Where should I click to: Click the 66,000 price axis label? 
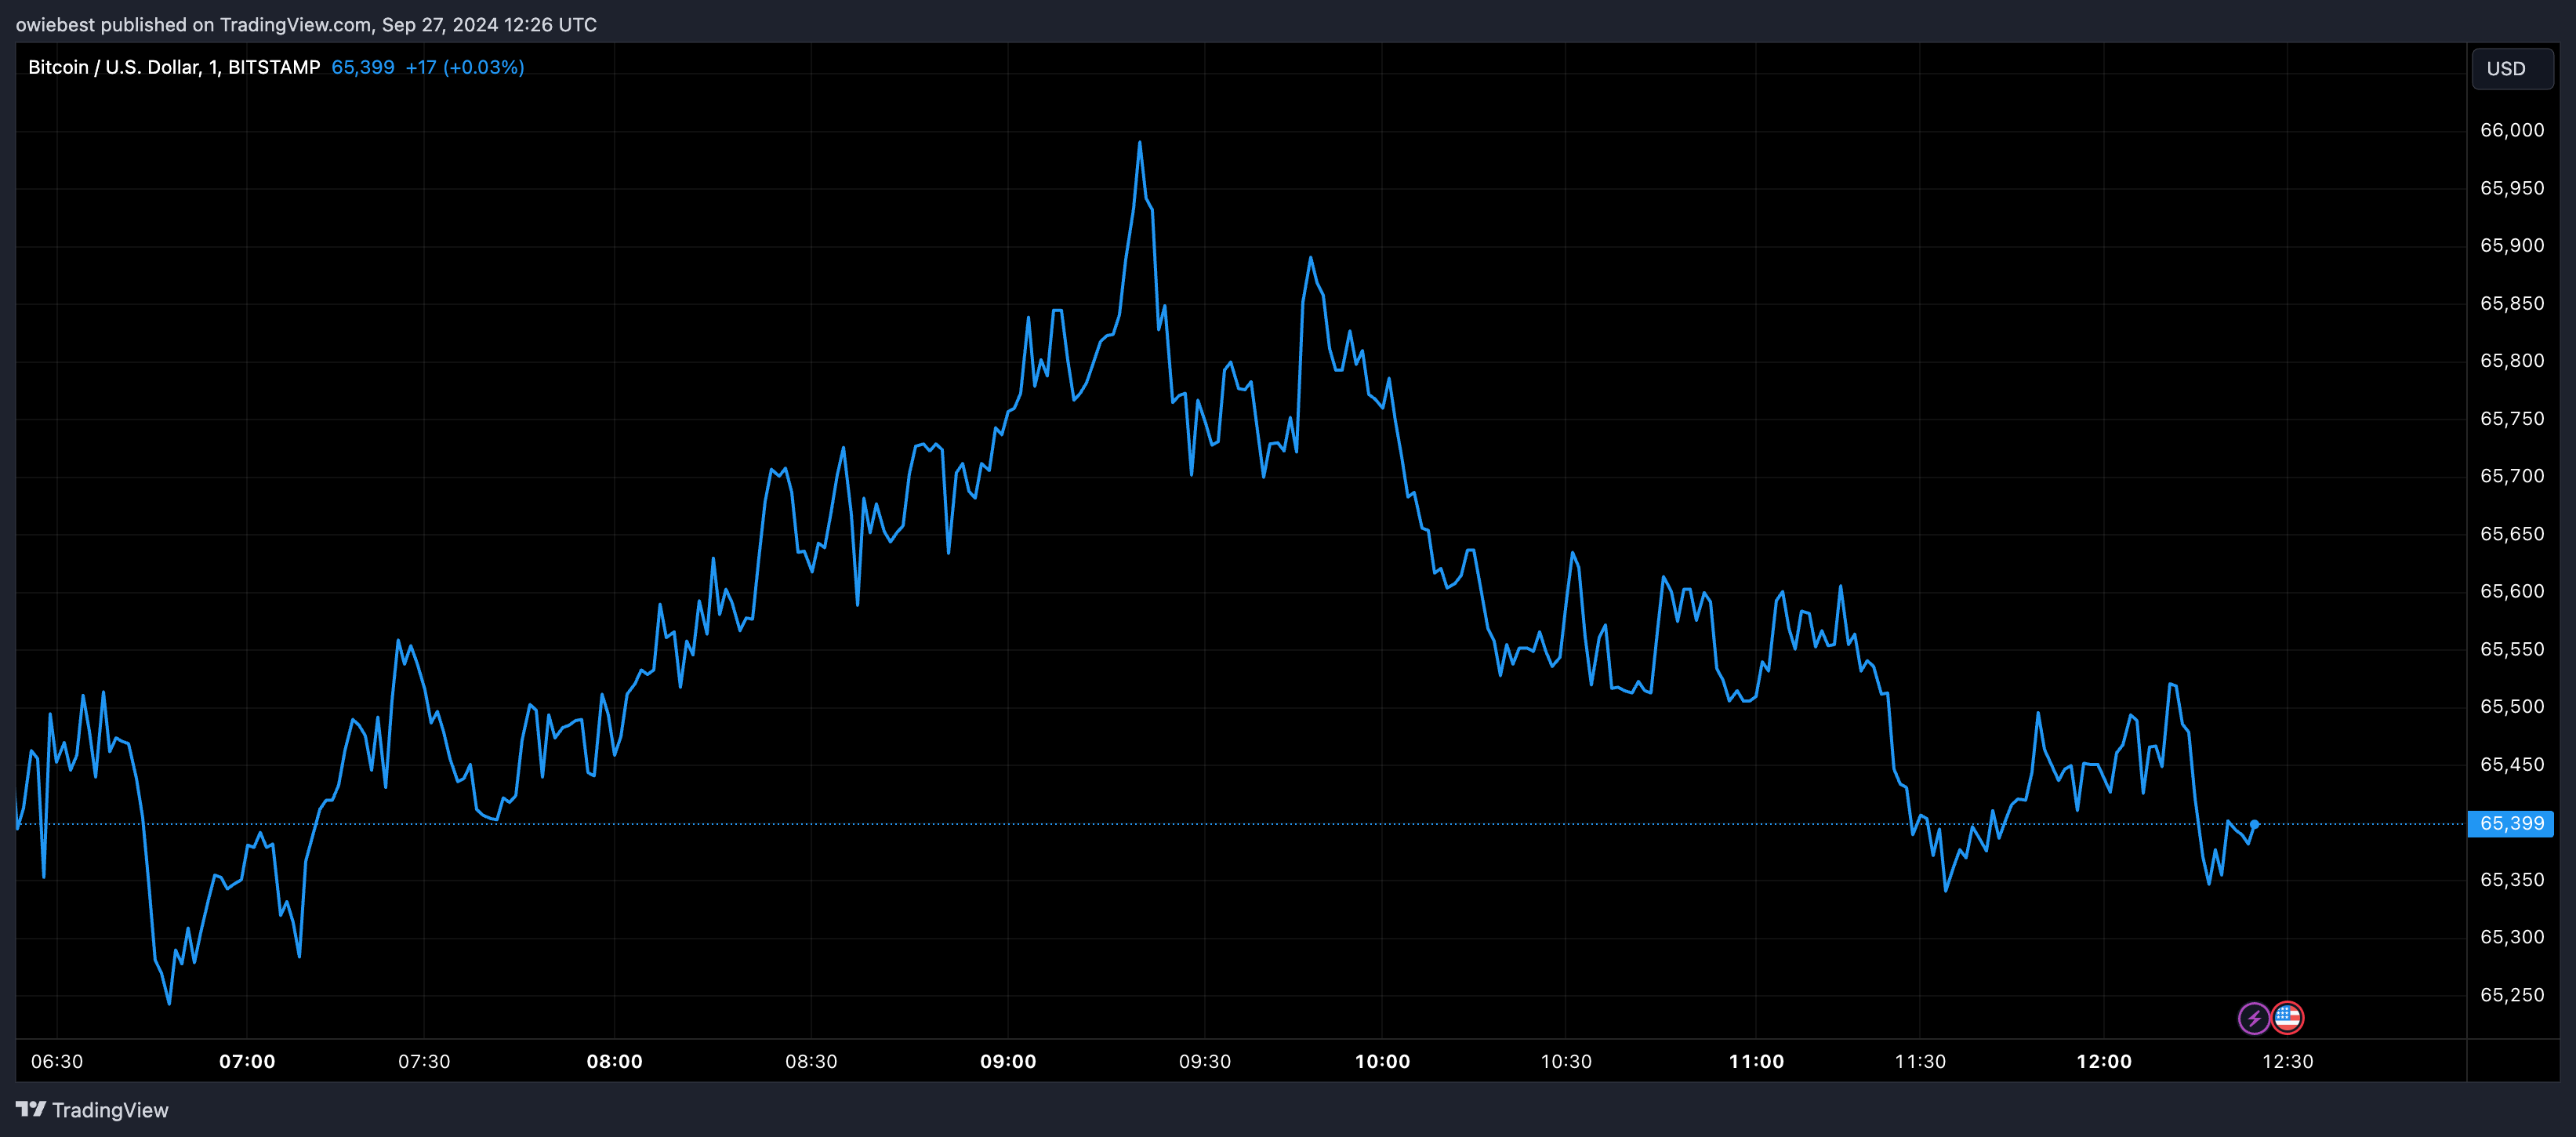2512,130
